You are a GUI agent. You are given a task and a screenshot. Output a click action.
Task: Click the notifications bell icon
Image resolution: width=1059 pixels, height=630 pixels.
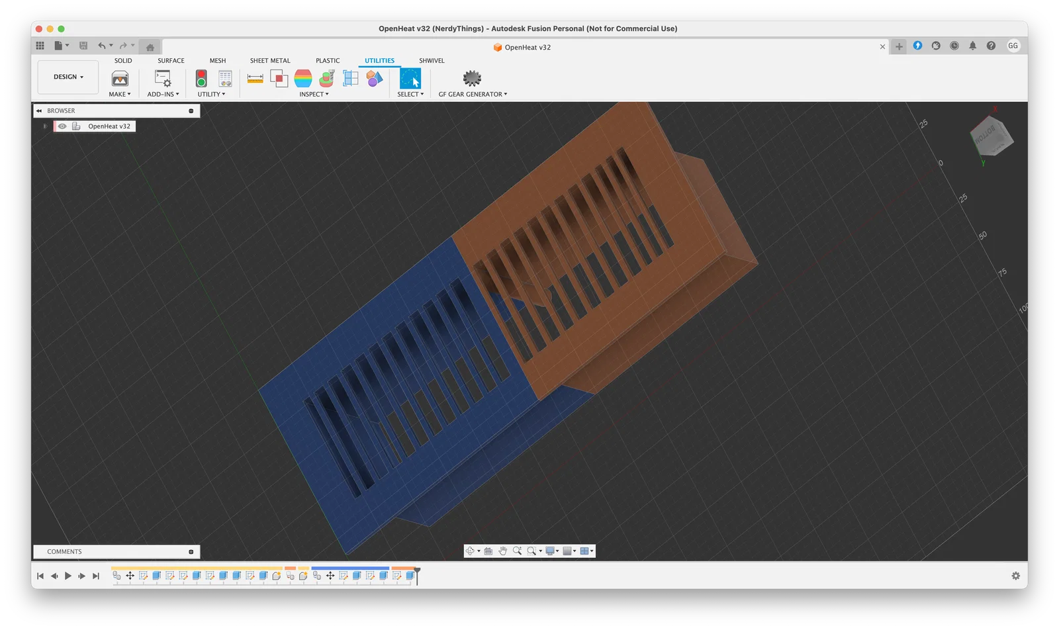click(x=972, y=46)
